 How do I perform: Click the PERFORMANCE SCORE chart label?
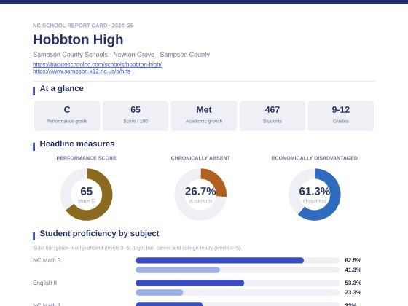pyautogui.click(x=87, y=158)
